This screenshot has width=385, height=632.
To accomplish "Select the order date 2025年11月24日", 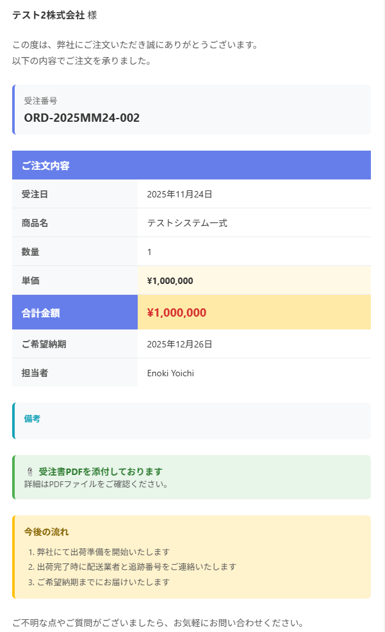I will 179,194.
